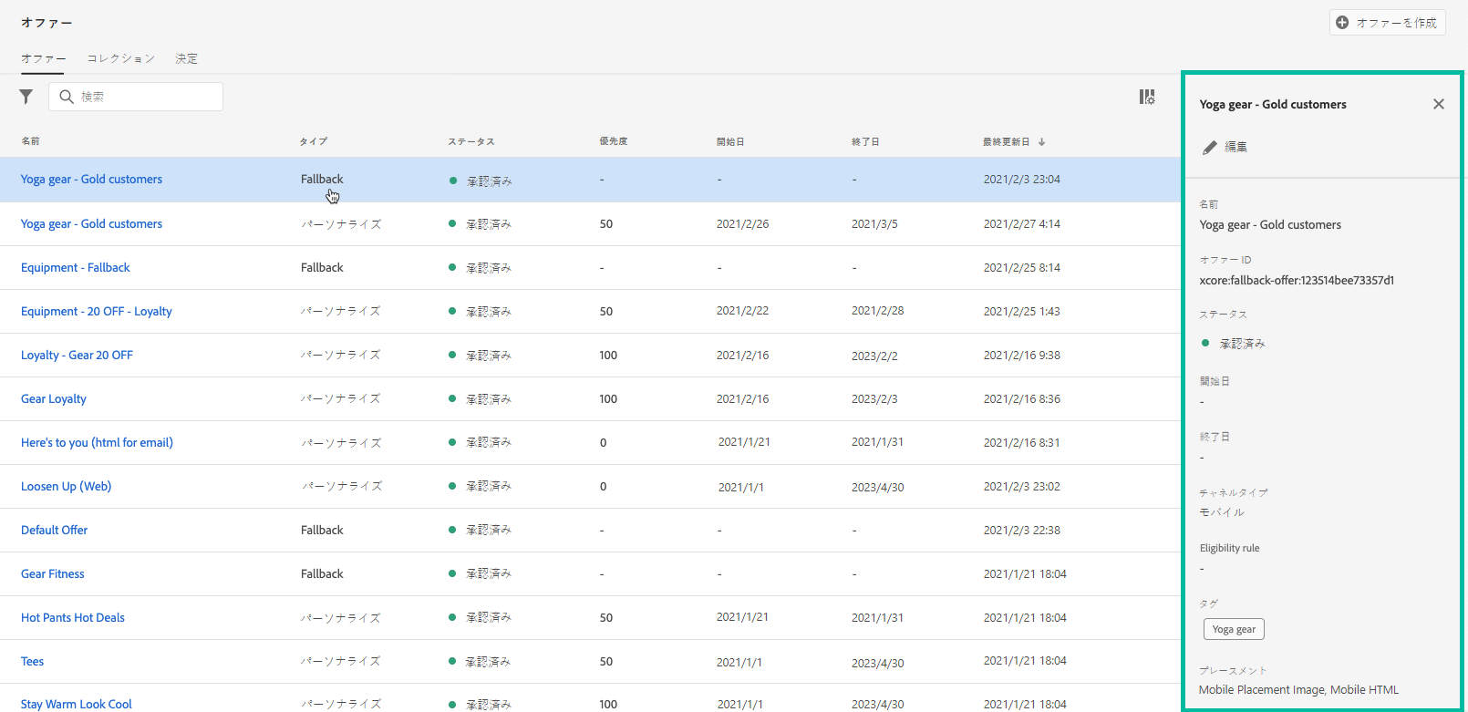Click Fallback type in Gear Fitness row

(322, 574)
